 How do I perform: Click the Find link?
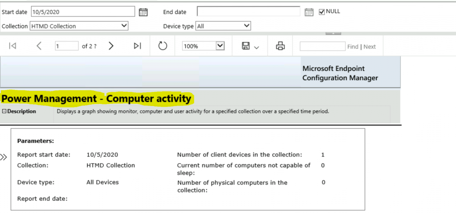(x=353, y=46)
